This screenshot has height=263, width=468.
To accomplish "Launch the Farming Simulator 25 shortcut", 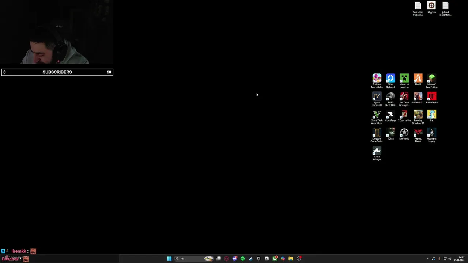I will tap(418, 117).
